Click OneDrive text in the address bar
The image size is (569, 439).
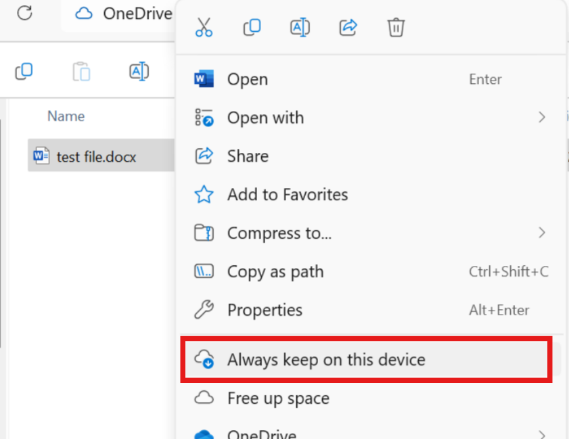point(137,14)
